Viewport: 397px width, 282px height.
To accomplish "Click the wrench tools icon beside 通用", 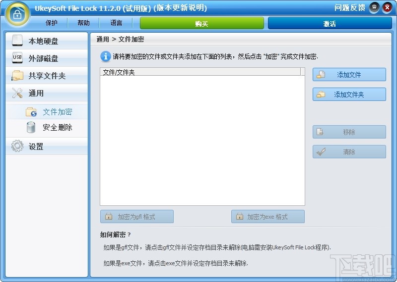I will click(17, 93).
